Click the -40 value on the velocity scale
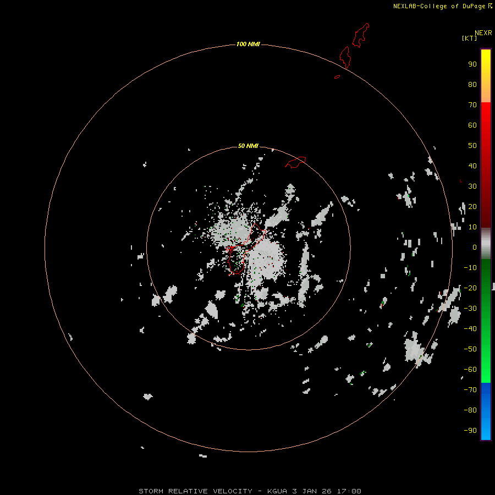 470,329
